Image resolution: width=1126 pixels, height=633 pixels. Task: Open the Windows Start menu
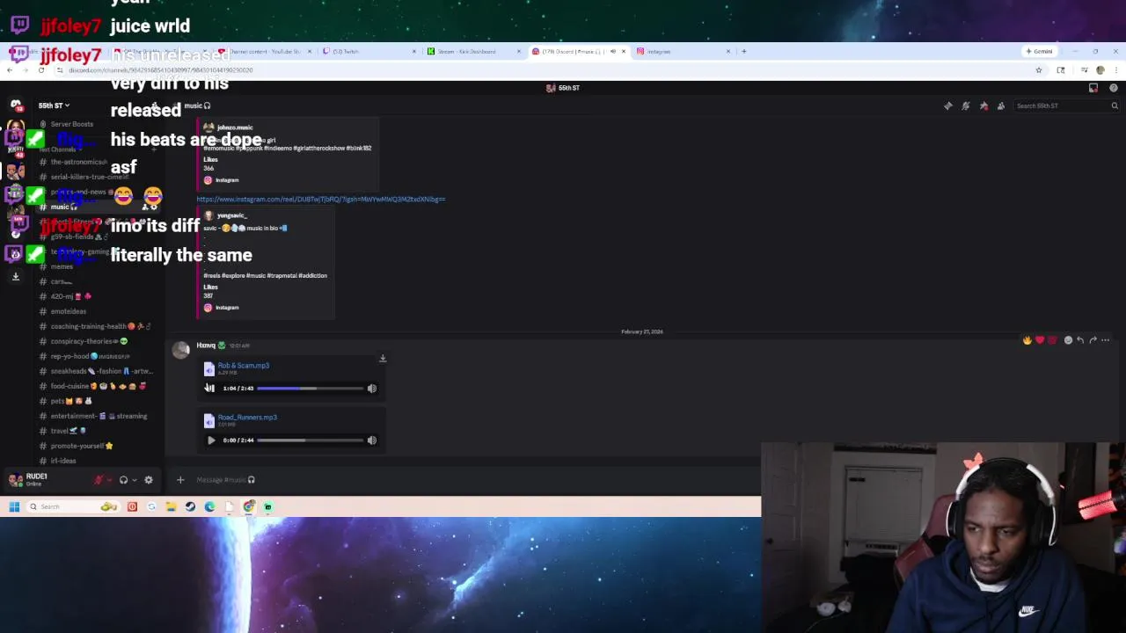14,506
